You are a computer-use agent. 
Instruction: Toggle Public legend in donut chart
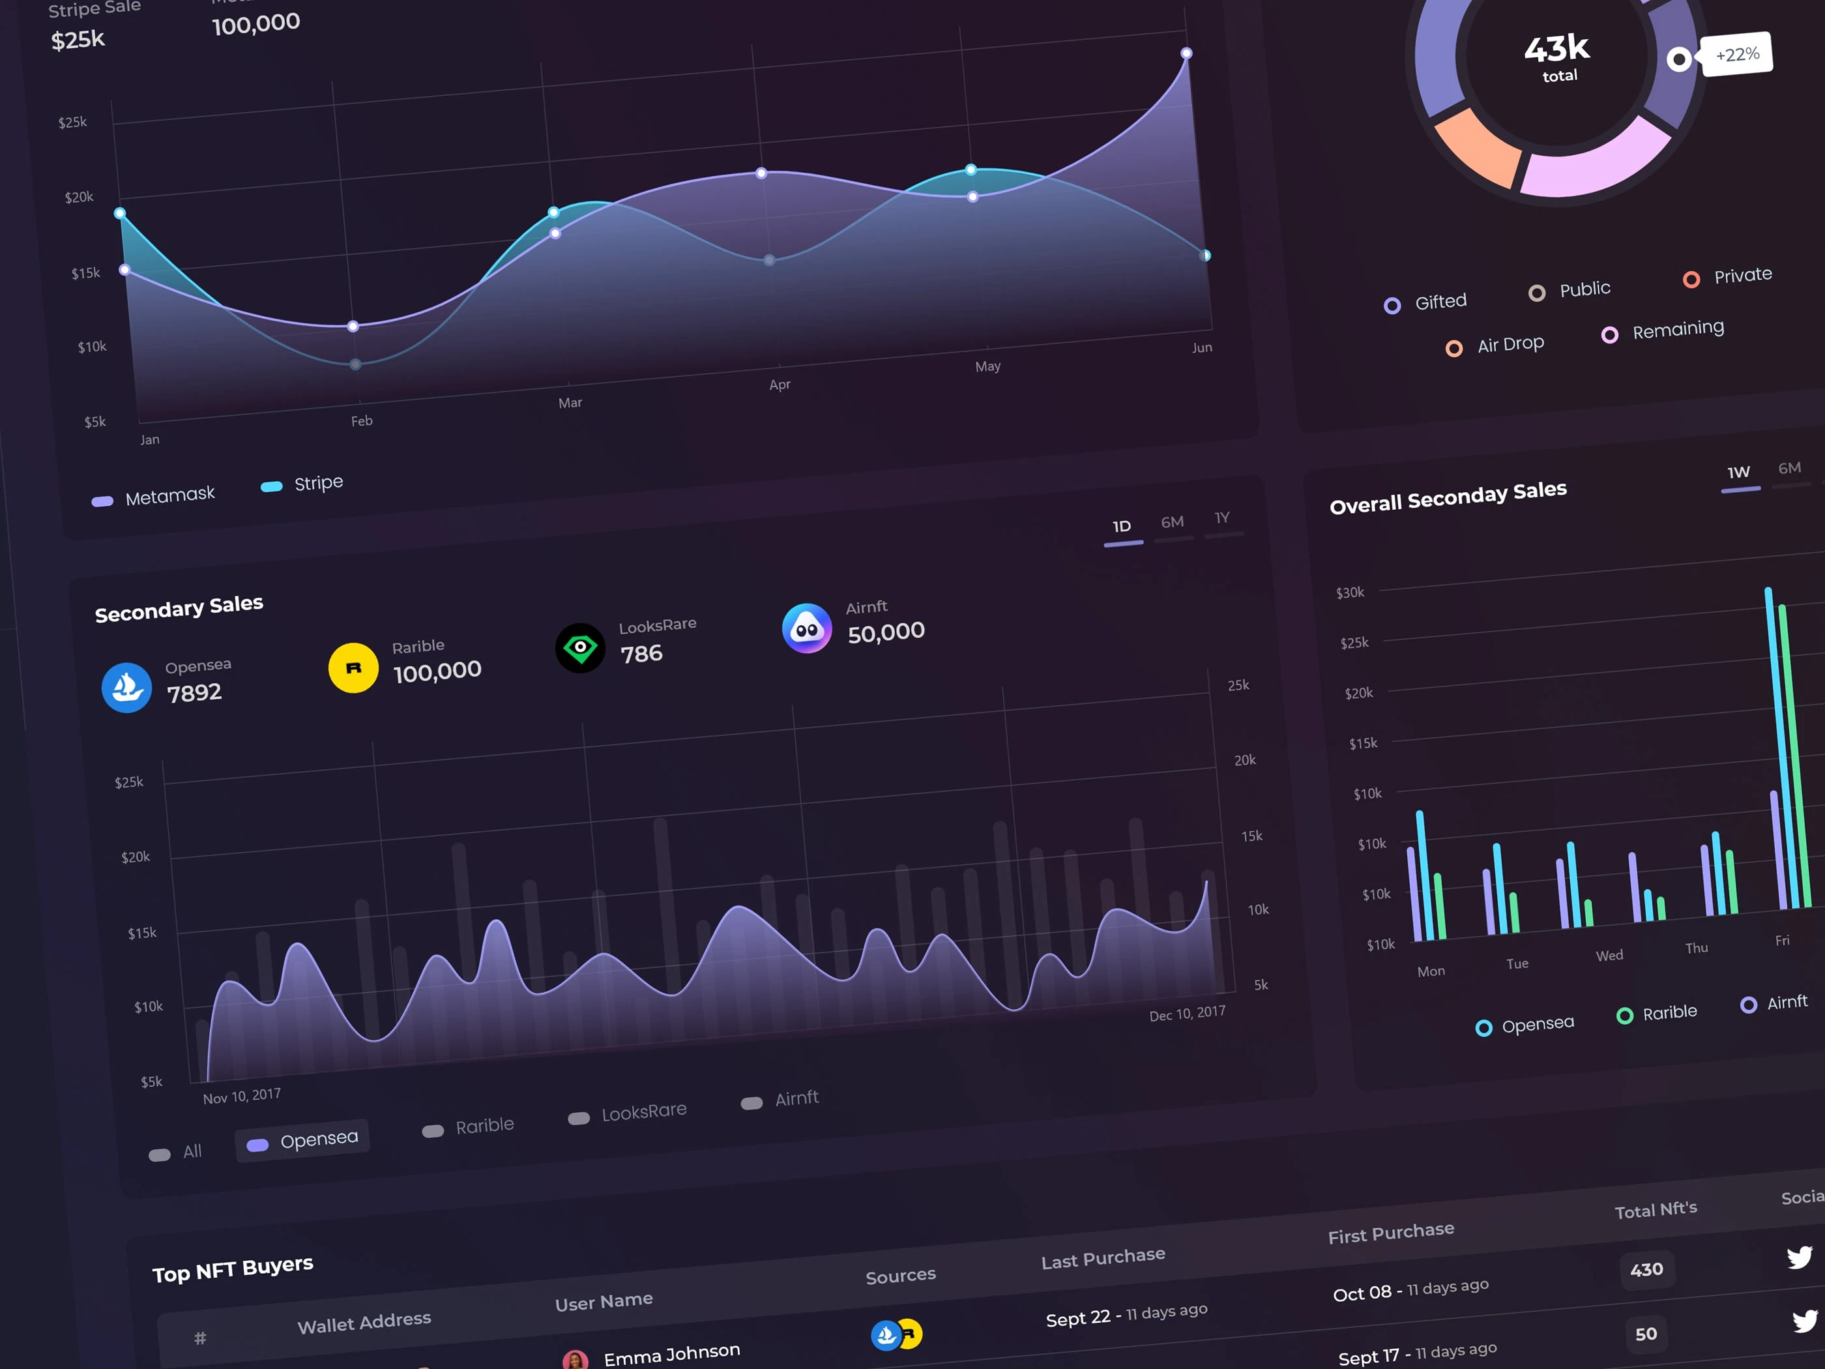point(1569,291)
